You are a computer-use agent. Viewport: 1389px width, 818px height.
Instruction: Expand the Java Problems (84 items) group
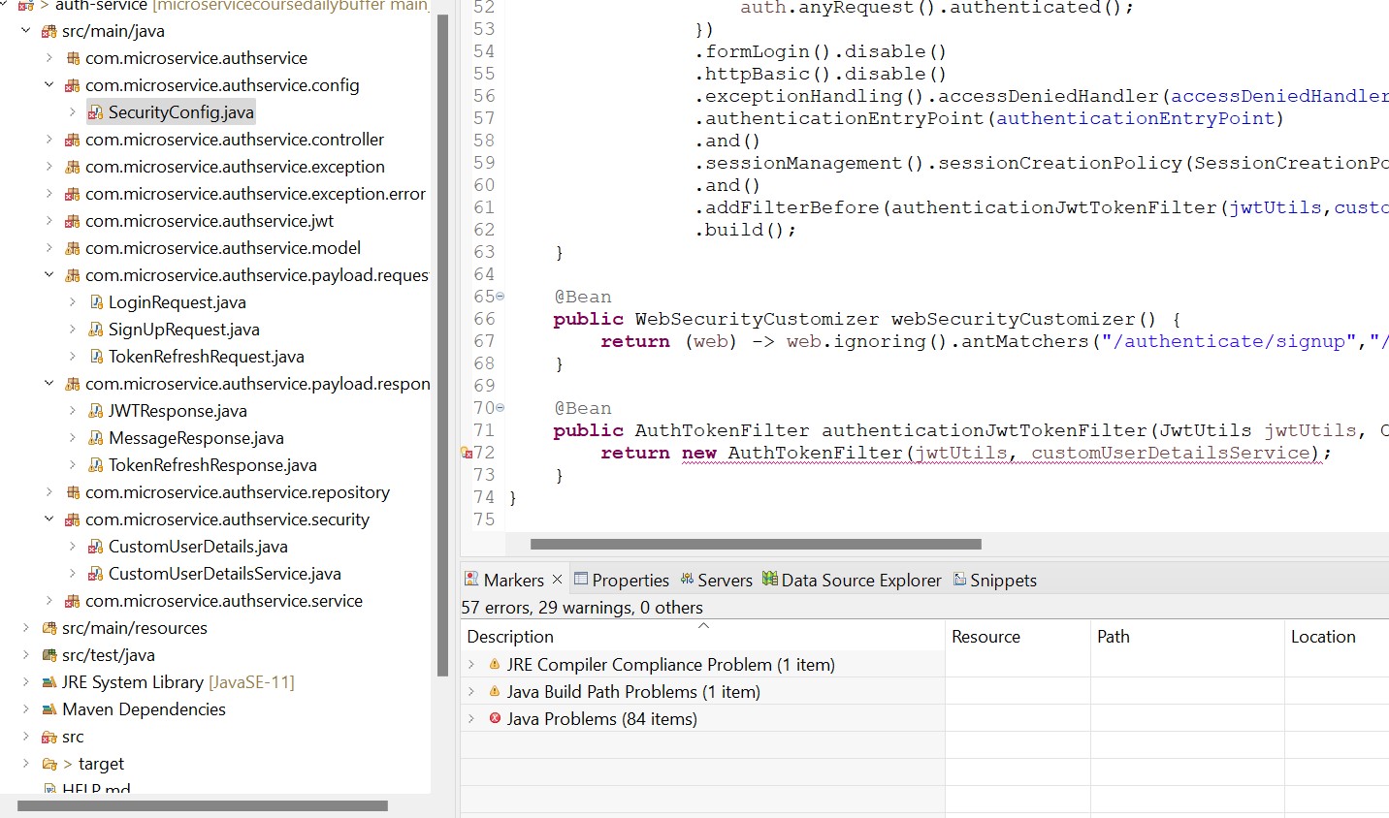471,718
